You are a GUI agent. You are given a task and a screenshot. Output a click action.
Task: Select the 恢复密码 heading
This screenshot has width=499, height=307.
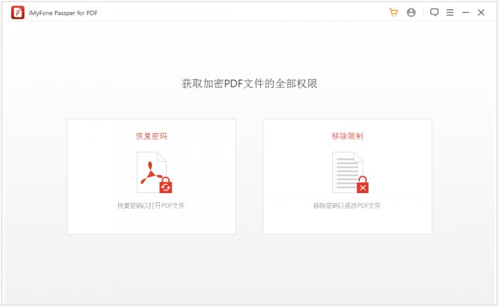(x=151, y=136)
